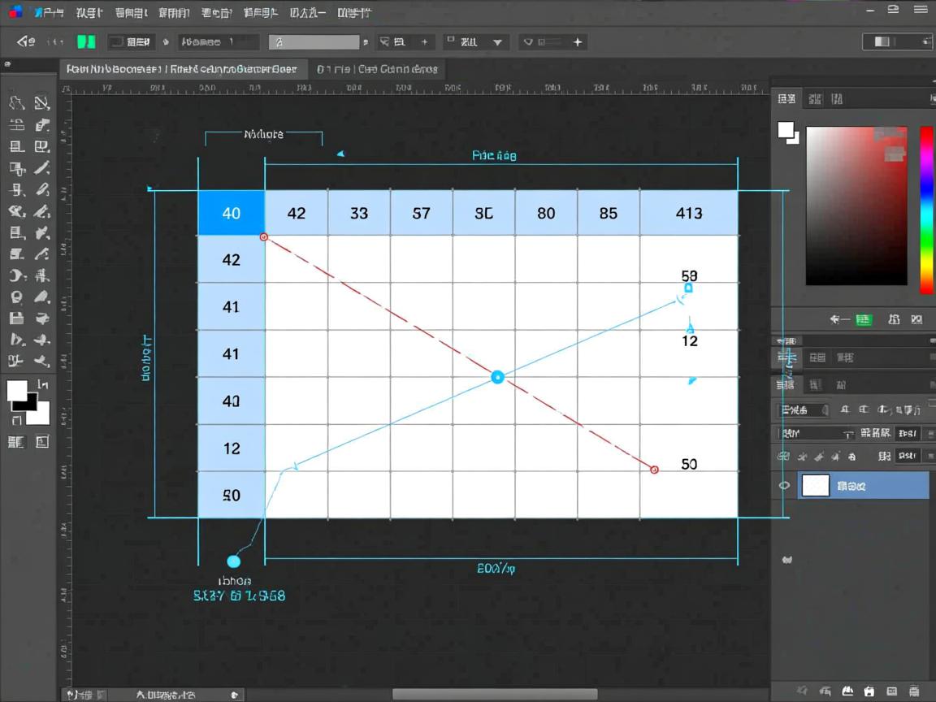This screenshot has height=702, width=936.
Task: Click the rightmost plus button in options bar
Action: [578, 42]
